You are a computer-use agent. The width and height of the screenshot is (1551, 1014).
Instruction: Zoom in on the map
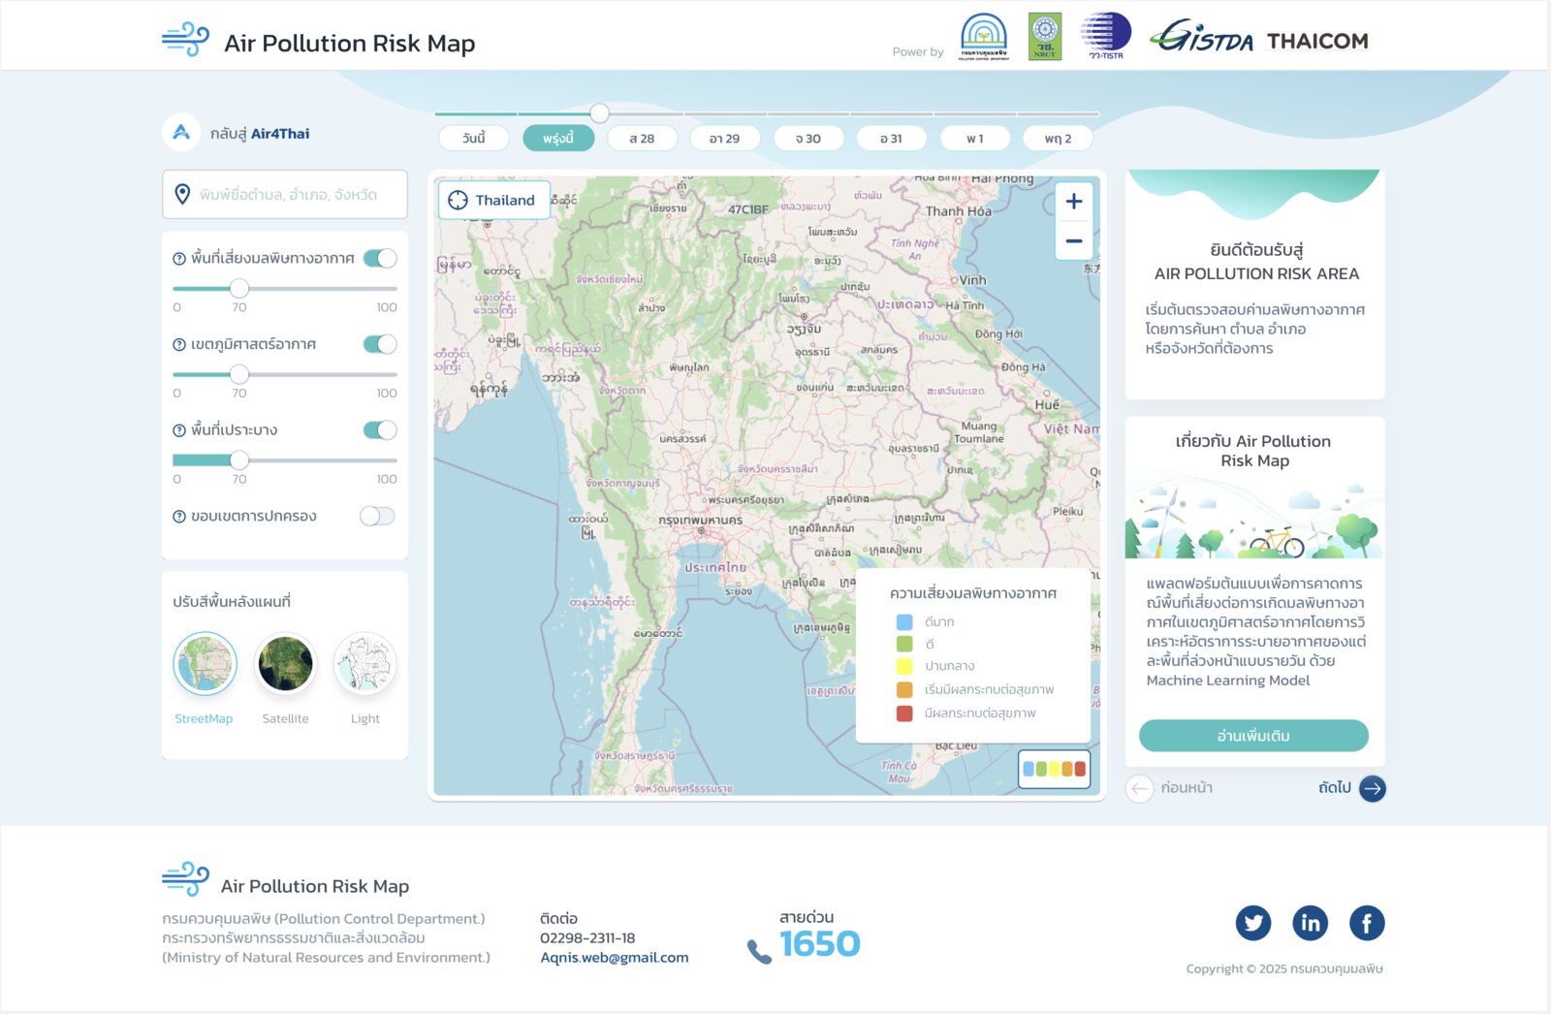point(1074,202)
